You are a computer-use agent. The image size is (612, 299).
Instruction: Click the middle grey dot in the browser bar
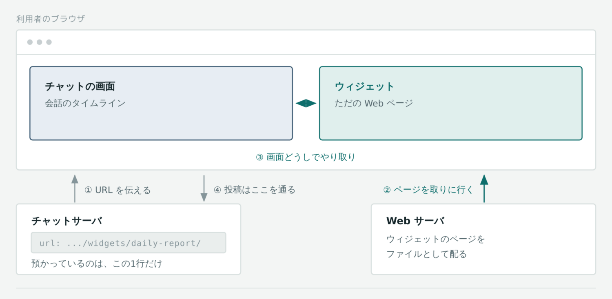(40, 42)
